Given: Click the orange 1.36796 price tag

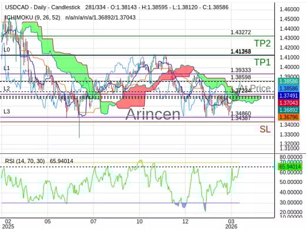Looking at the screenshot, I should [x=288, y=117].
